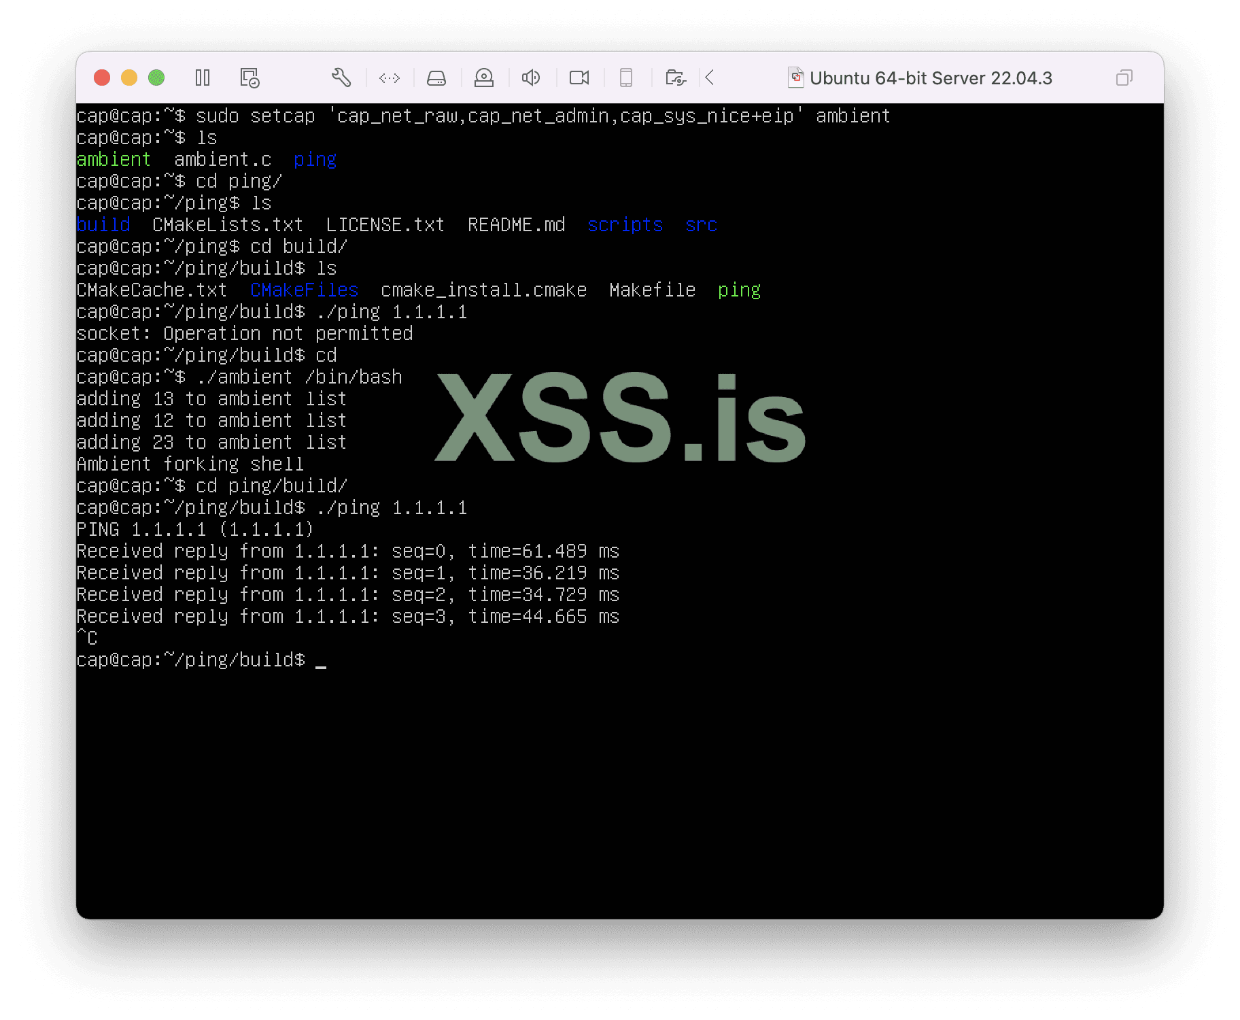The width and height of the screenshot is (1240, 1020).
Task: Click the 'ambient.c' file name
Action: (x=222, y=160)
